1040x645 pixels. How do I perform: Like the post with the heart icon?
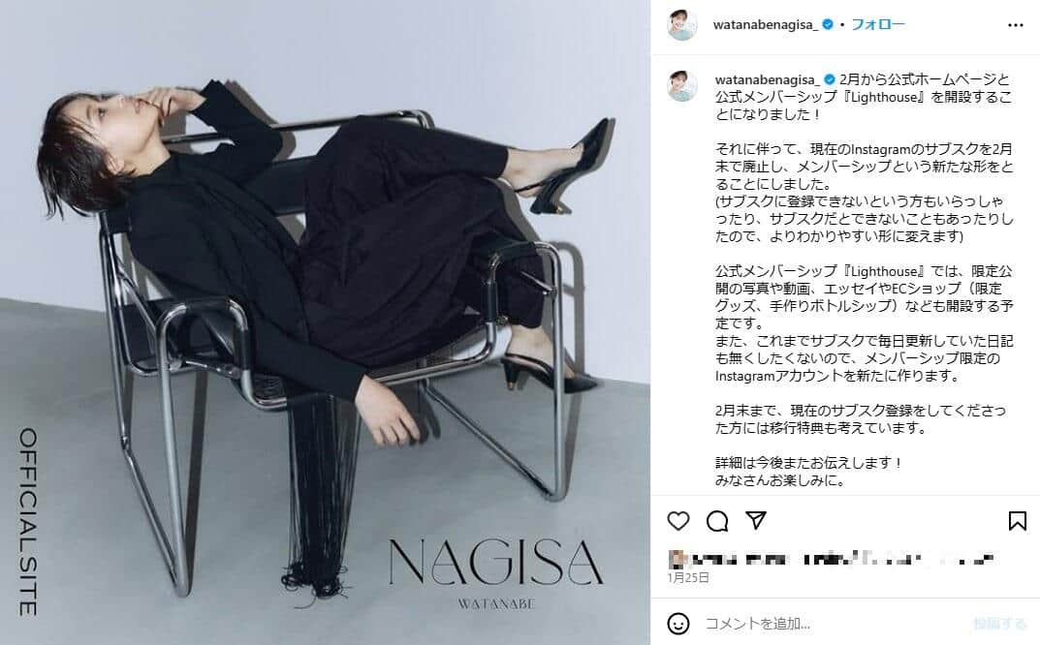click(x=678, y=521)
